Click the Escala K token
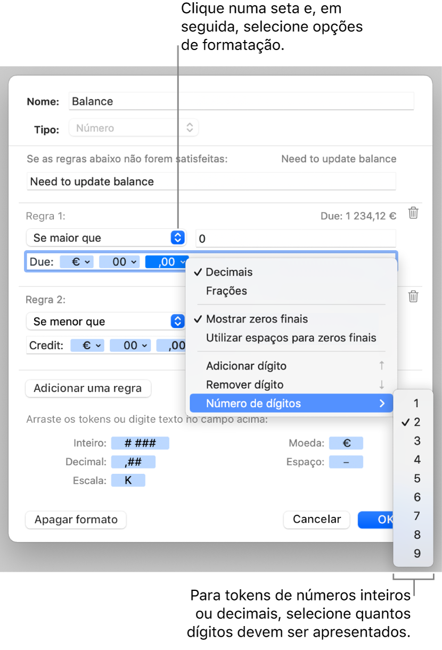Screen dimensions: 442x650 tap(128, 480)
